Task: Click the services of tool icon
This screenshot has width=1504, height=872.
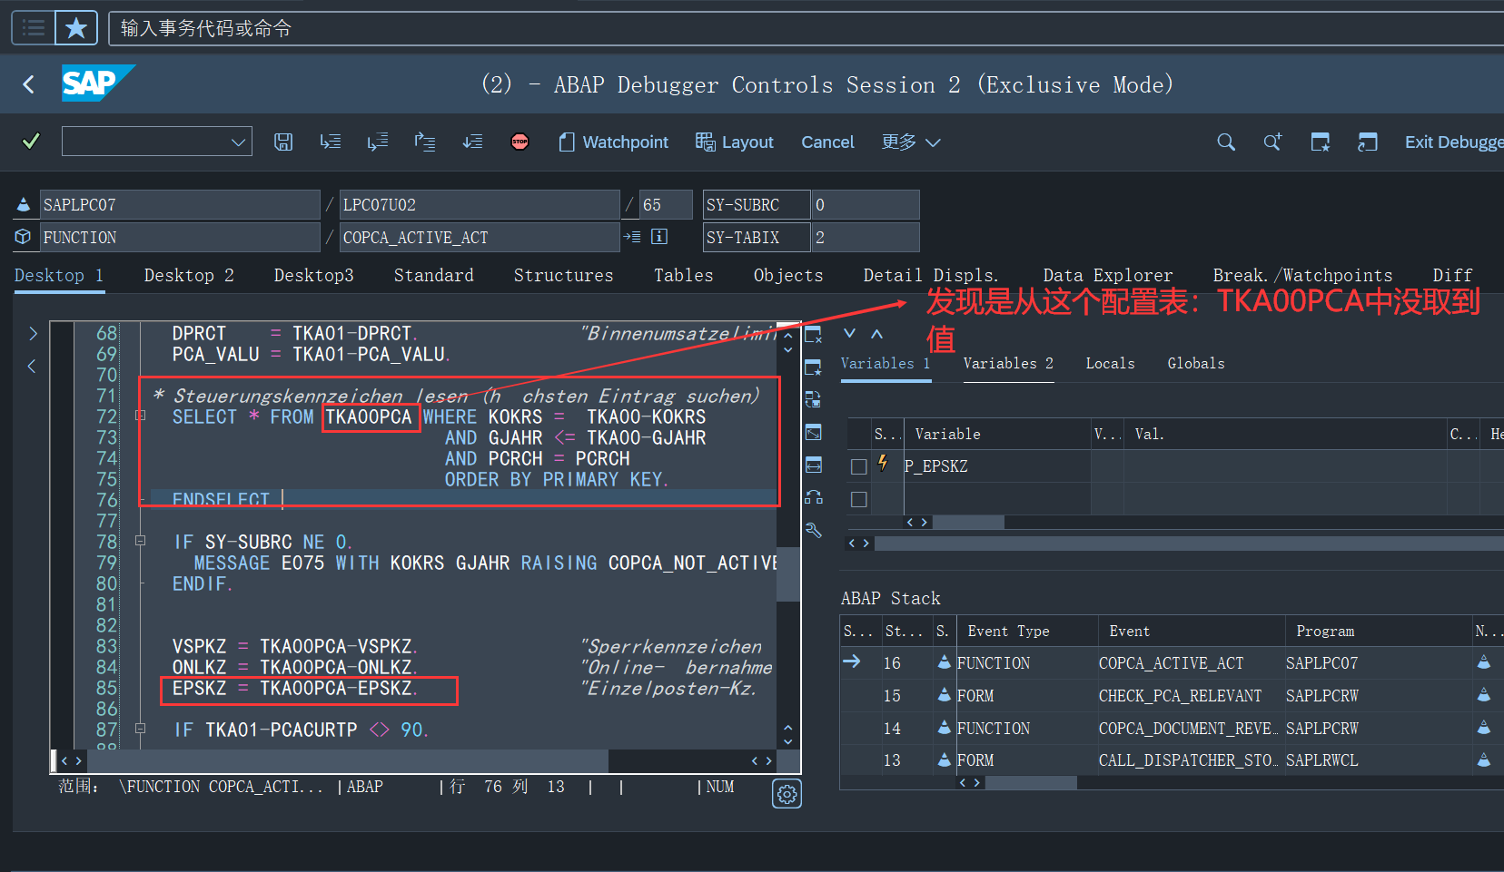Action: 813,497
